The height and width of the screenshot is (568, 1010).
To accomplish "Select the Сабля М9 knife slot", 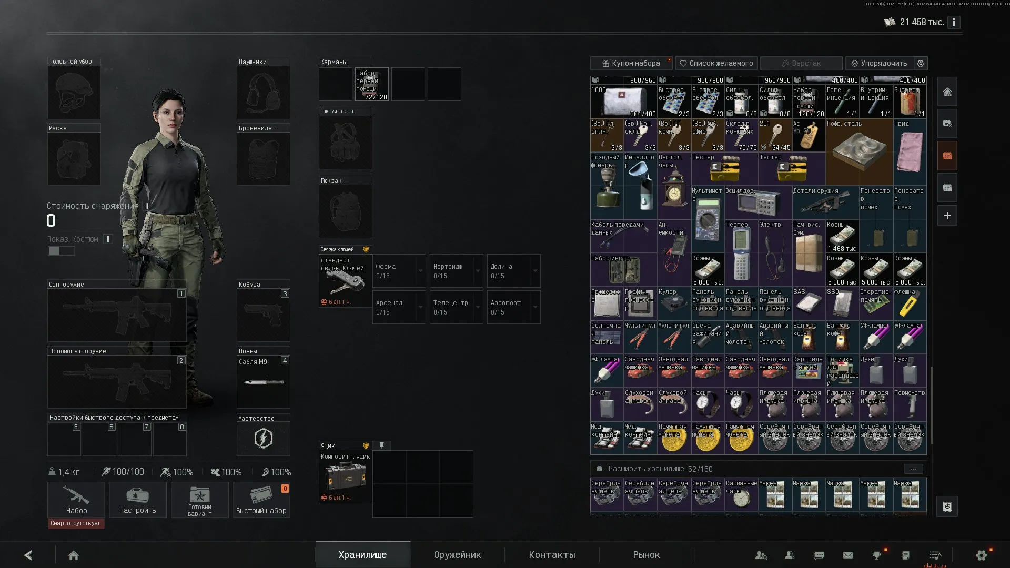I will [x=264, y=382].
